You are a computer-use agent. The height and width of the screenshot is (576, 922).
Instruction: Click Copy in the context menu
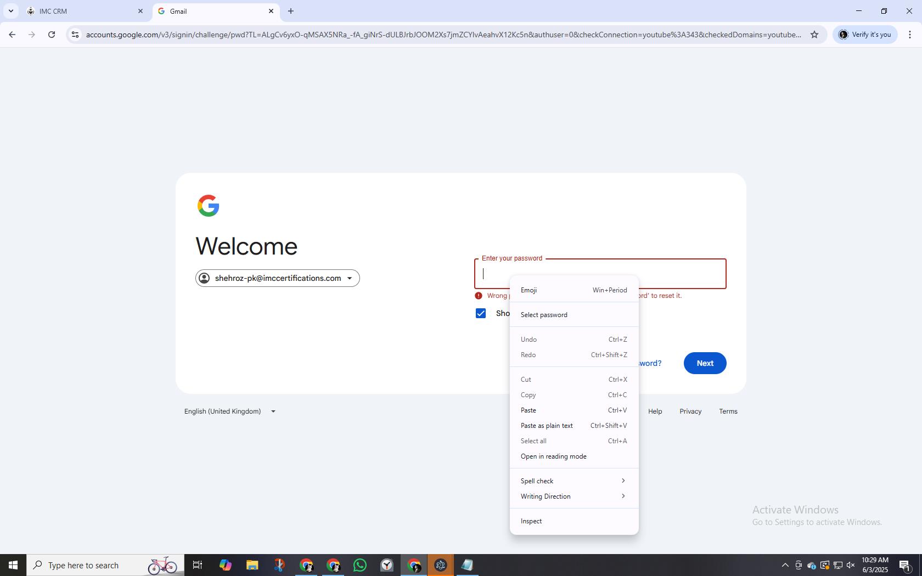click(x=574, y=395)
